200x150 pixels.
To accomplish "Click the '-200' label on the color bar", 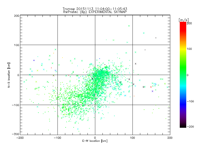I will click(190, 126).
